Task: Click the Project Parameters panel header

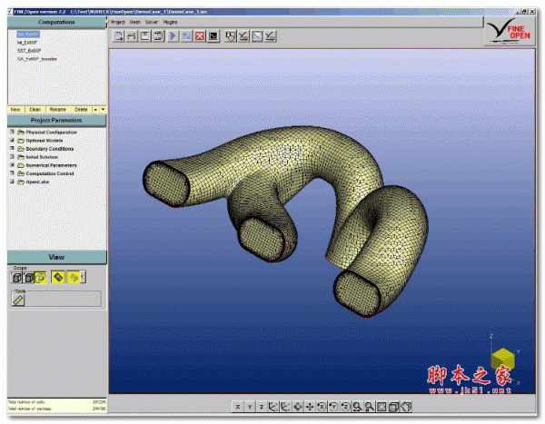Action: (56, 120)
